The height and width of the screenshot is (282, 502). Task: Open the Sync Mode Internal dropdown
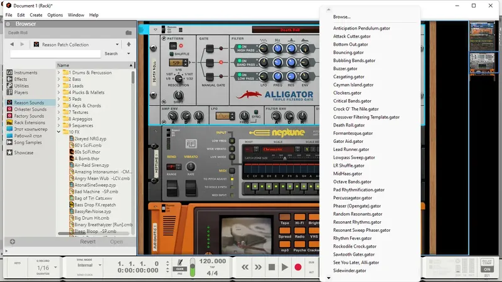coord(100,265)
